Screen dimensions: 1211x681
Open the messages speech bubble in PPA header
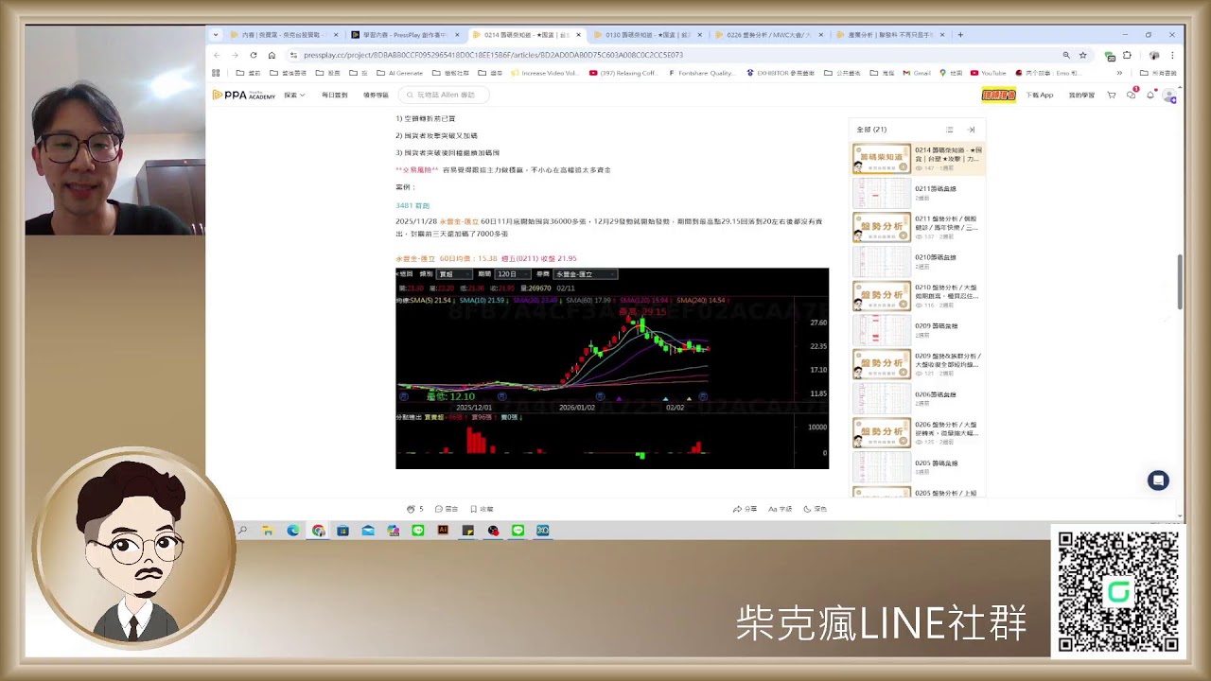(1132, 95)
